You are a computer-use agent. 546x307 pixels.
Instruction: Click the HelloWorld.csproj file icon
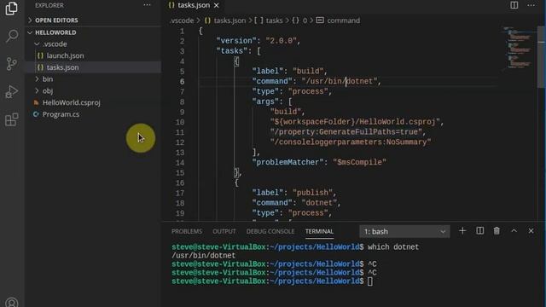[36, 102]
